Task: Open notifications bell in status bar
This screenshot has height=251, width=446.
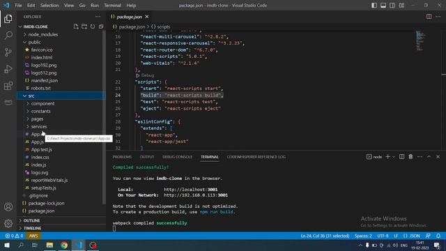Action: tap(438, 236)
